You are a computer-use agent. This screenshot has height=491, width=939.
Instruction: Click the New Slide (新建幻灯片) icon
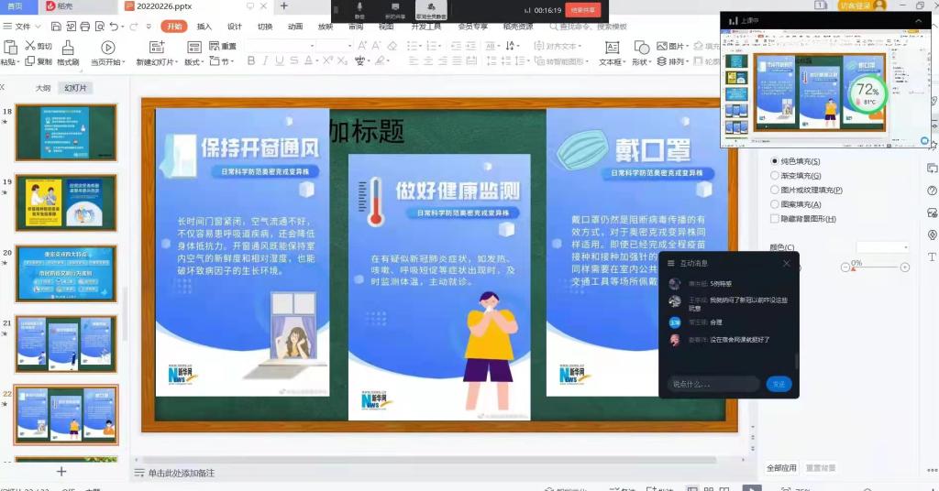click(155, 47)
